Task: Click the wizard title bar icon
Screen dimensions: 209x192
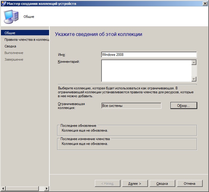Action: (4, 4)
